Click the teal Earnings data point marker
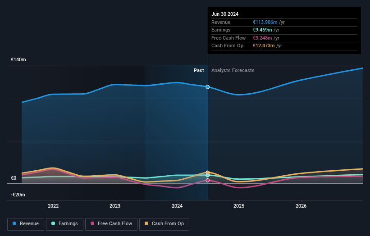The width and height of the screenshot is (370, 236). click(208, 175)
